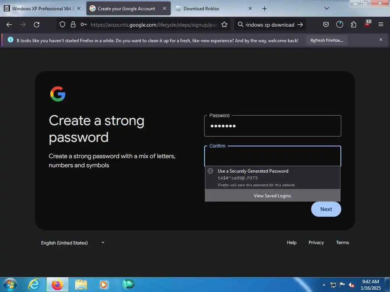Open the Help link

tap(291, 243)
